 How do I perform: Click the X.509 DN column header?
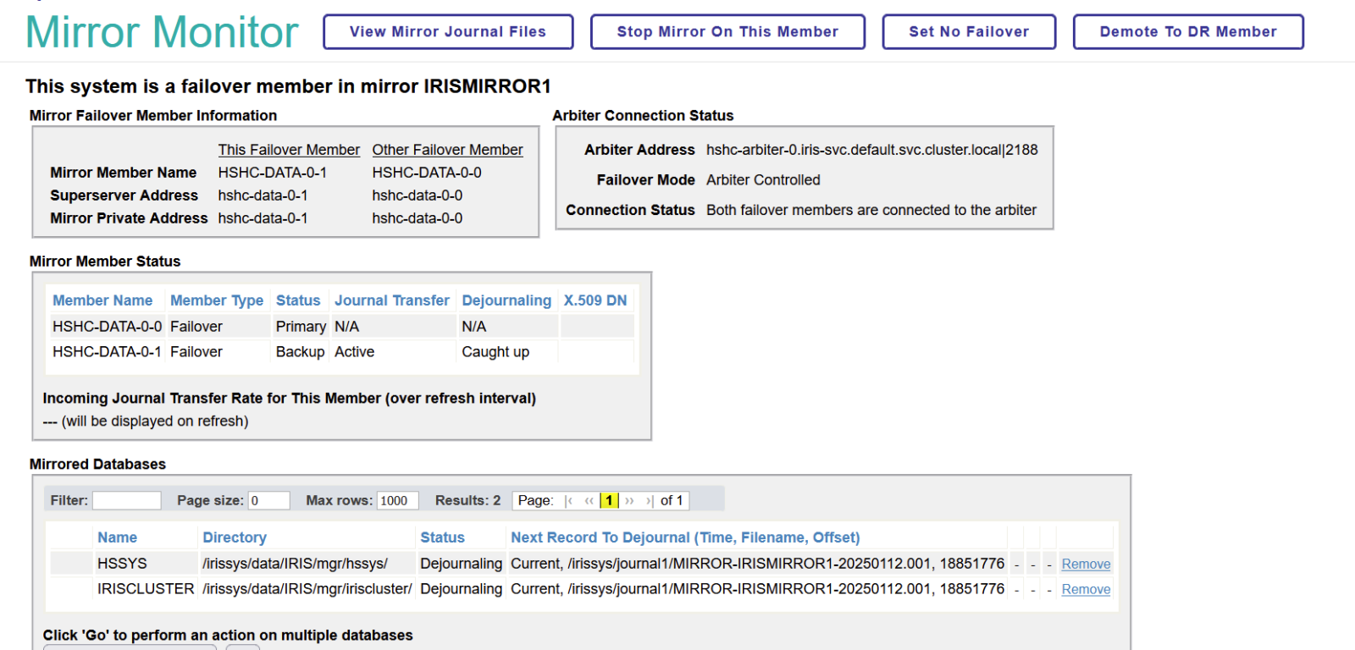click(595, 300)
